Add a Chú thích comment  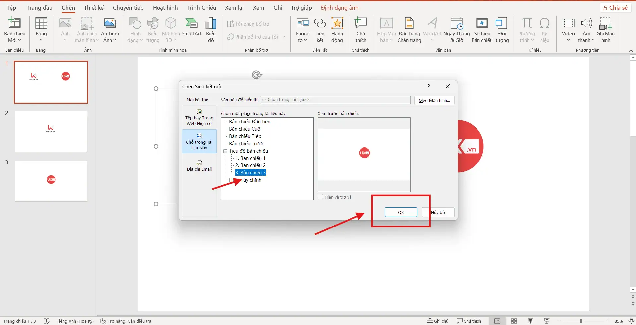point(361,30)
